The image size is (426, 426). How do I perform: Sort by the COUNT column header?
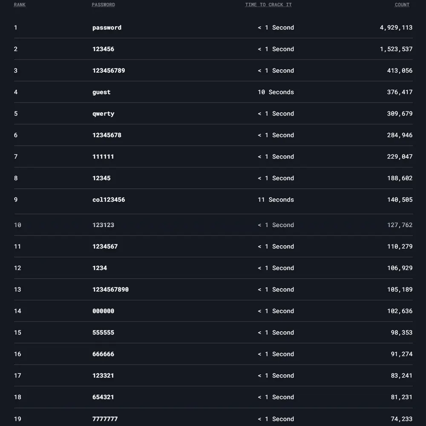(x=402, y=5)
